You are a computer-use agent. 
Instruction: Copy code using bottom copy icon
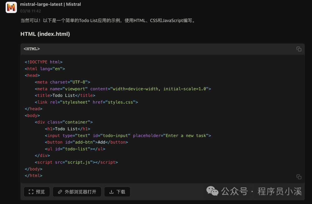point(299,177)
